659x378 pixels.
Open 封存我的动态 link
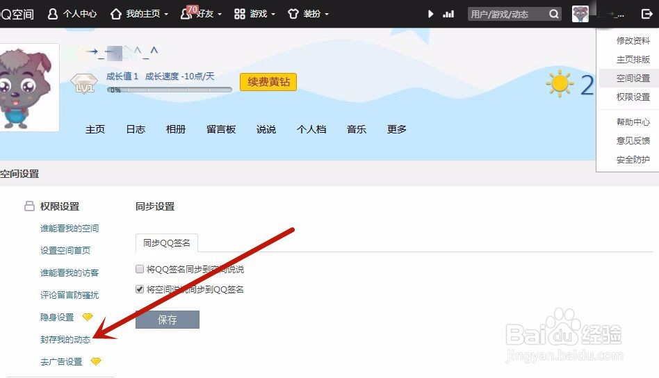(x=65, y=339)
